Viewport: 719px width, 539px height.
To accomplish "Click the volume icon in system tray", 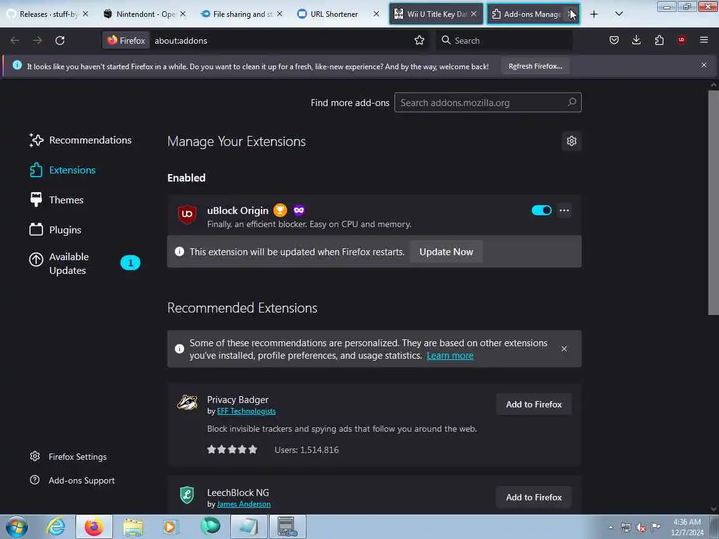I will 641,528.
